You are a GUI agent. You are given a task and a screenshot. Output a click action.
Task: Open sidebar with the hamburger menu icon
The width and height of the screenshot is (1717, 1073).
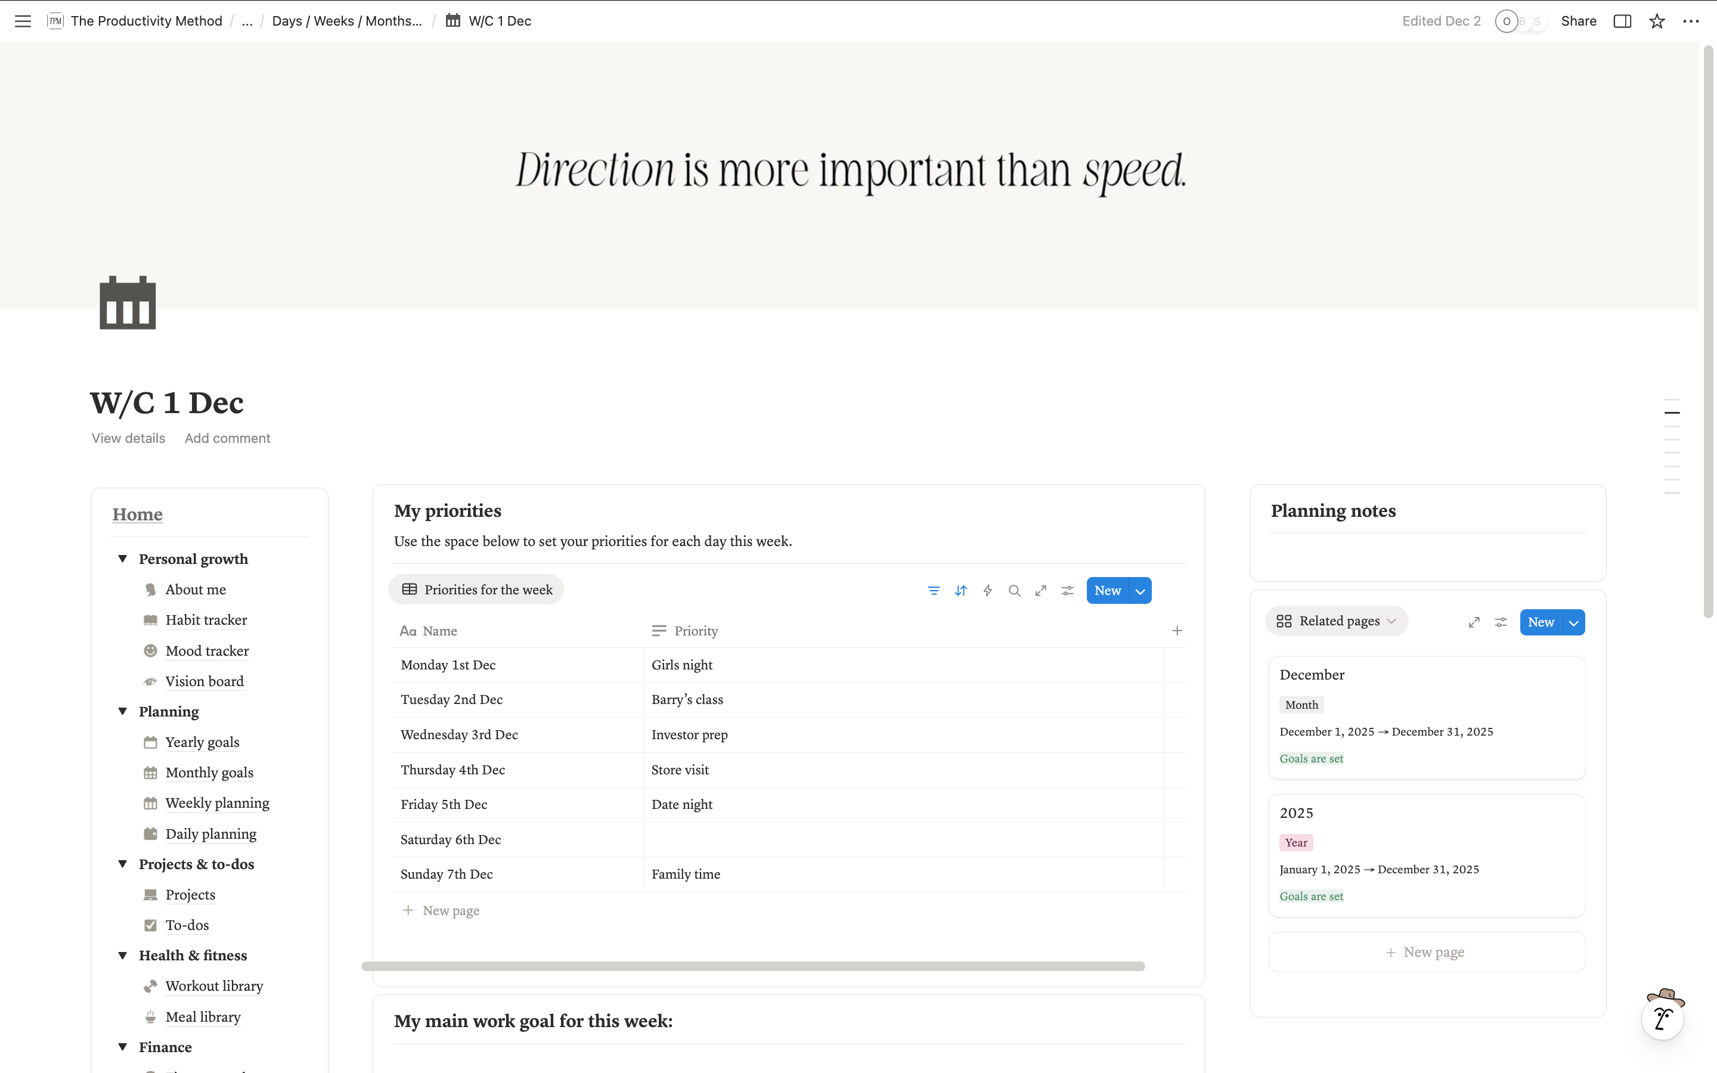tap(23, 21)
